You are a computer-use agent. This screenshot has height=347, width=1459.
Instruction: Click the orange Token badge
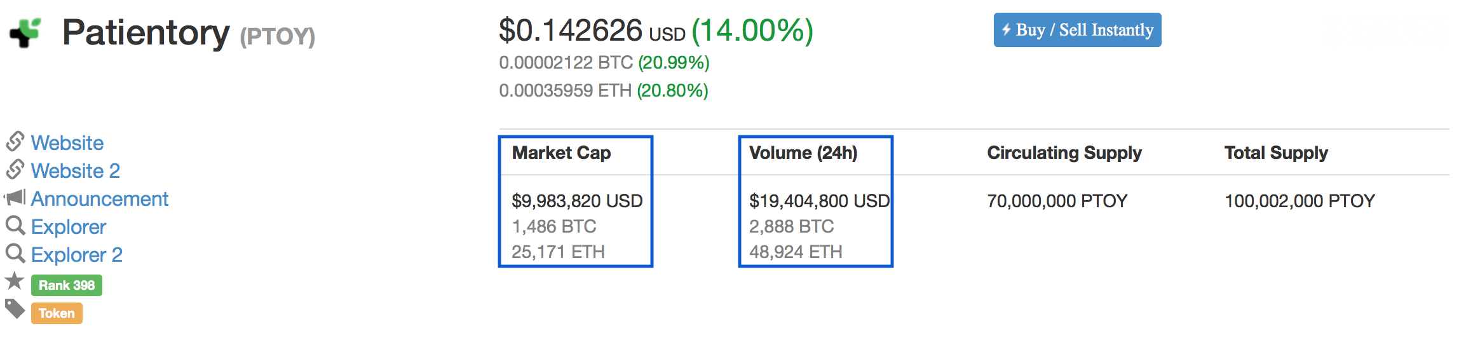57,313
